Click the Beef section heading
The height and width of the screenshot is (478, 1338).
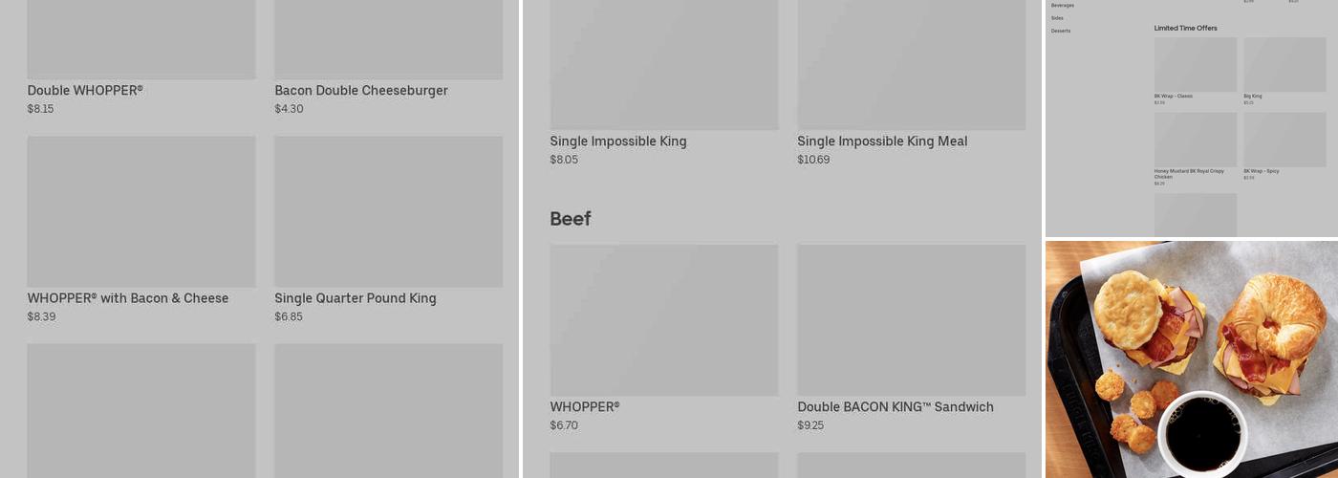pyautogui.click(x=571, y=219)
